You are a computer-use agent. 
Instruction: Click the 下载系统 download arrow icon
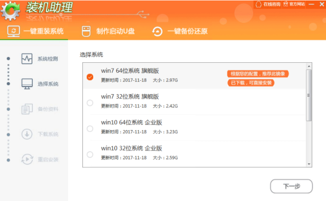click(x=27, y=134)
